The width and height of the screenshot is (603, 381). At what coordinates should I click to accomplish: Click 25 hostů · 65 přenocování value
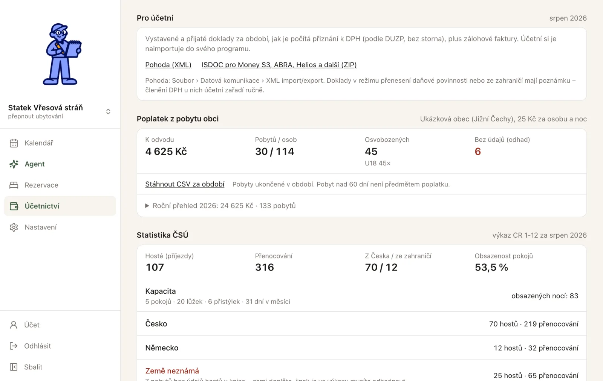(x=536, y=375)
